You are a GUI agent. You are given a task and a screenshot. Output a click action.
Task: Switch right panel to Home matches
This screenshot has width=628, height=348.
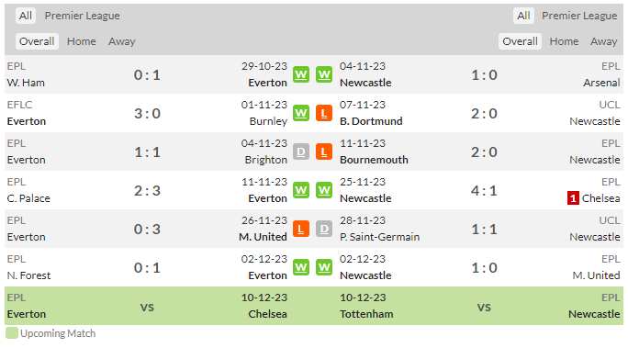click(x=564, y=41)
